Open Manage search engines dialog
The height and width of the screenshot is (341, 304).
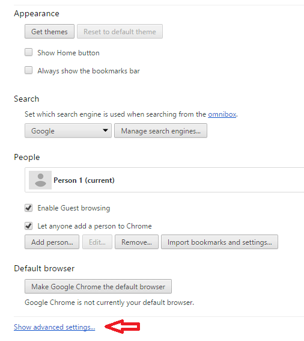click(161, 131)
